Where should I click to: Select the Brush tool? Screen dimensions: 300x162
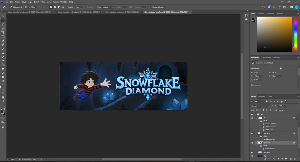click(3, 49)
